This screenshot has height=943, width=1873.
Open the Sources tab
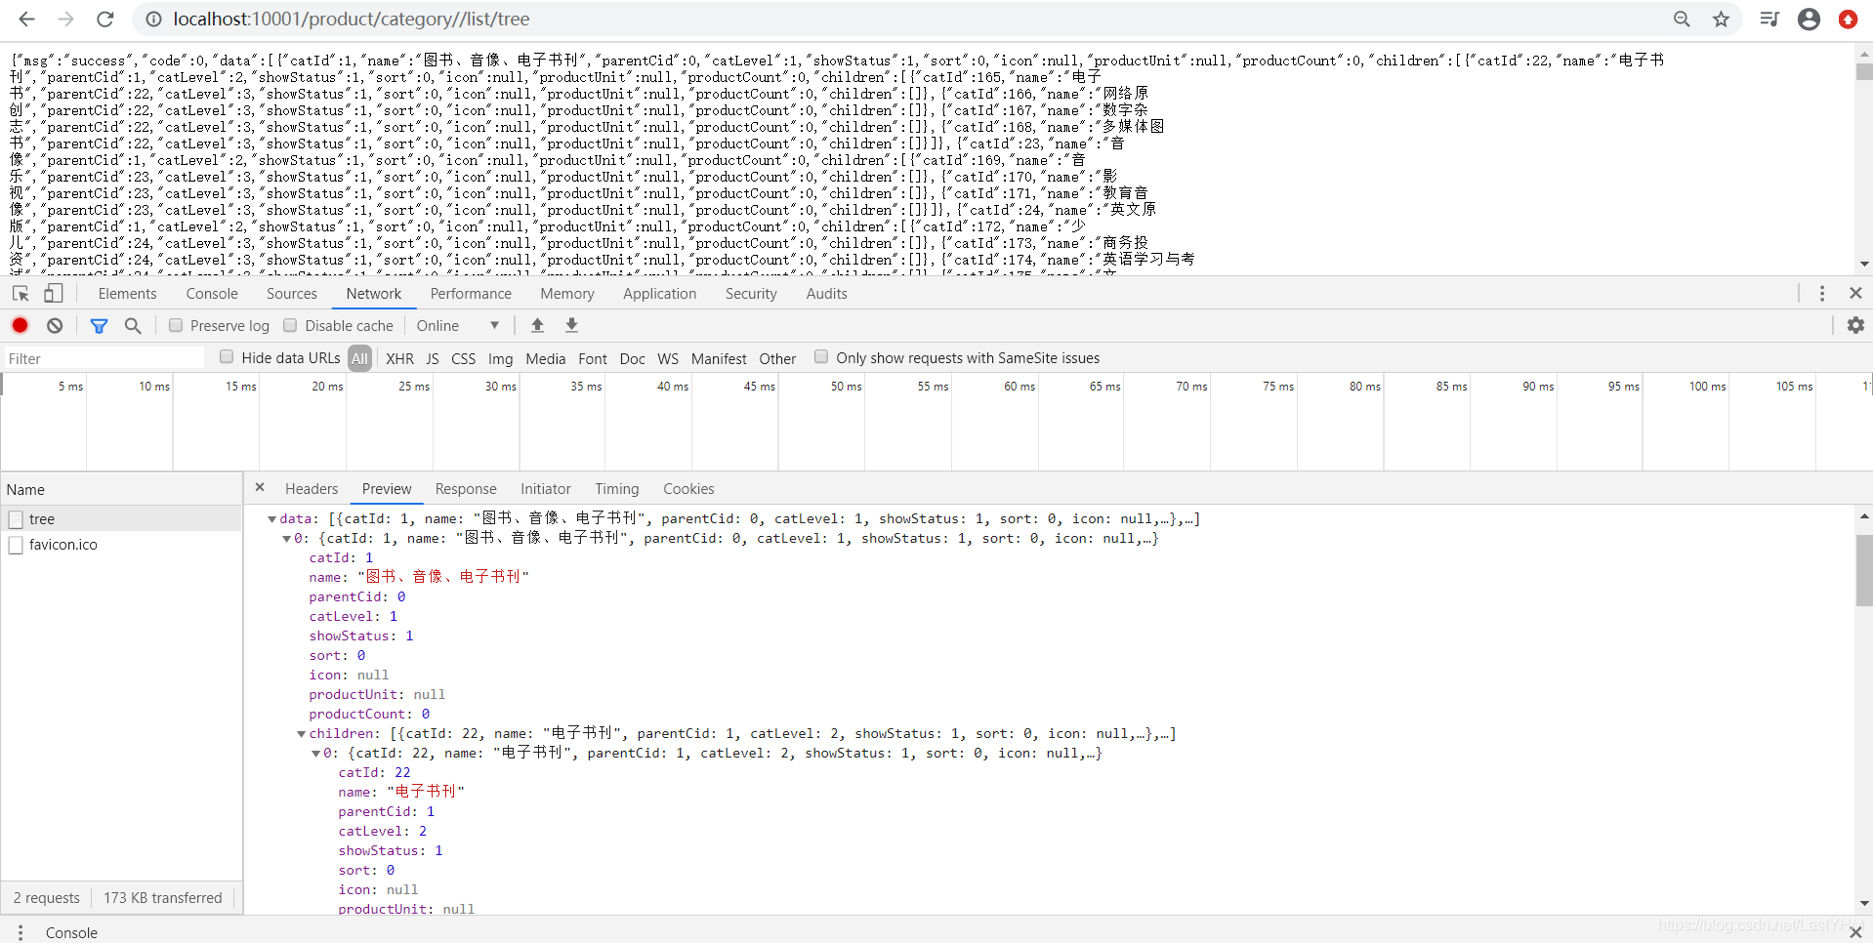pyautogui.click(x=292, y=294)
